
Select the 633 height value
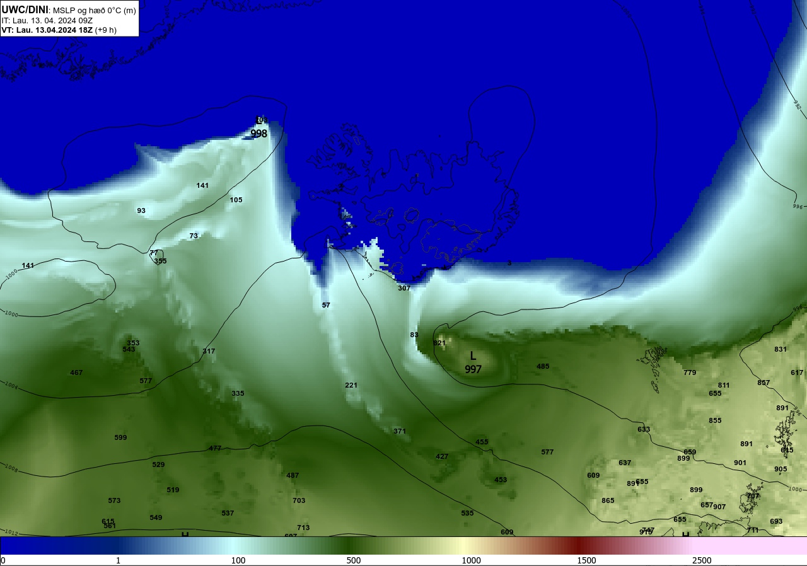(644, 429)
